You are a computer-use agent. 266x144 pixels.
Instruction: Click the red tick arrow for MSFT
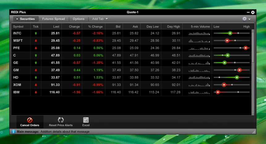tap(36, 41)
